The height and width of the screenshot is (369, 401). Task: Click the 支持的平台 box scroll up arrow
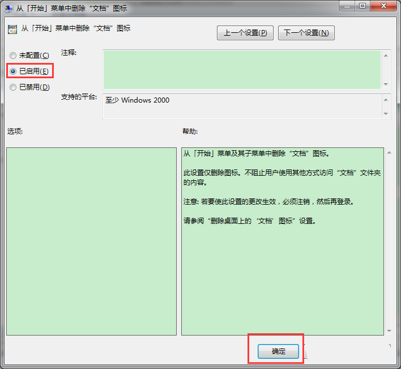pyautogui.click(x=386, y=100)
